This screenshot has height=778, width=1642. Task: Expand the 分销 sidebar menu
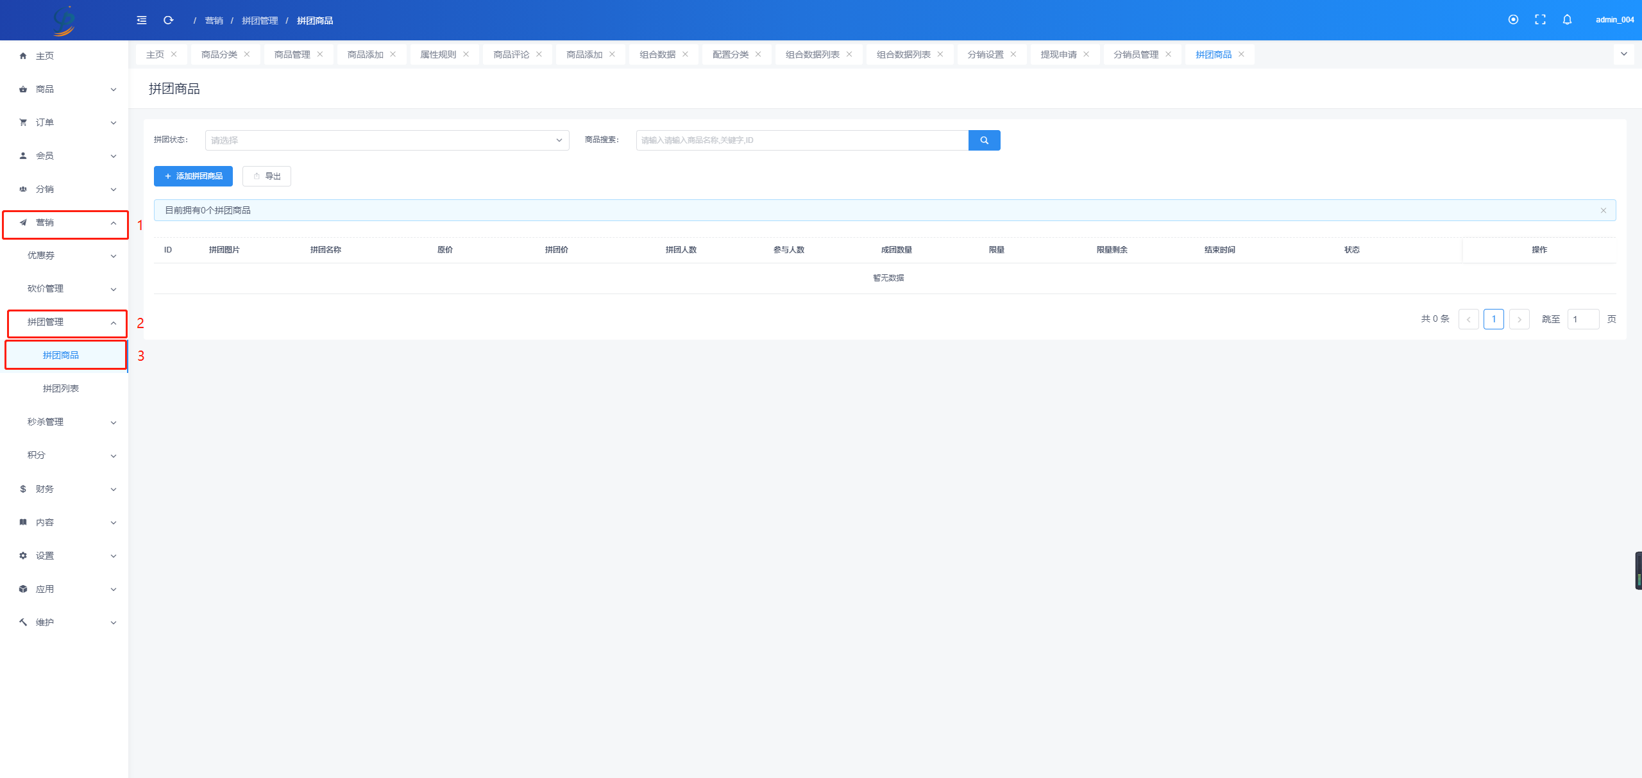click(x=64, y=189)
